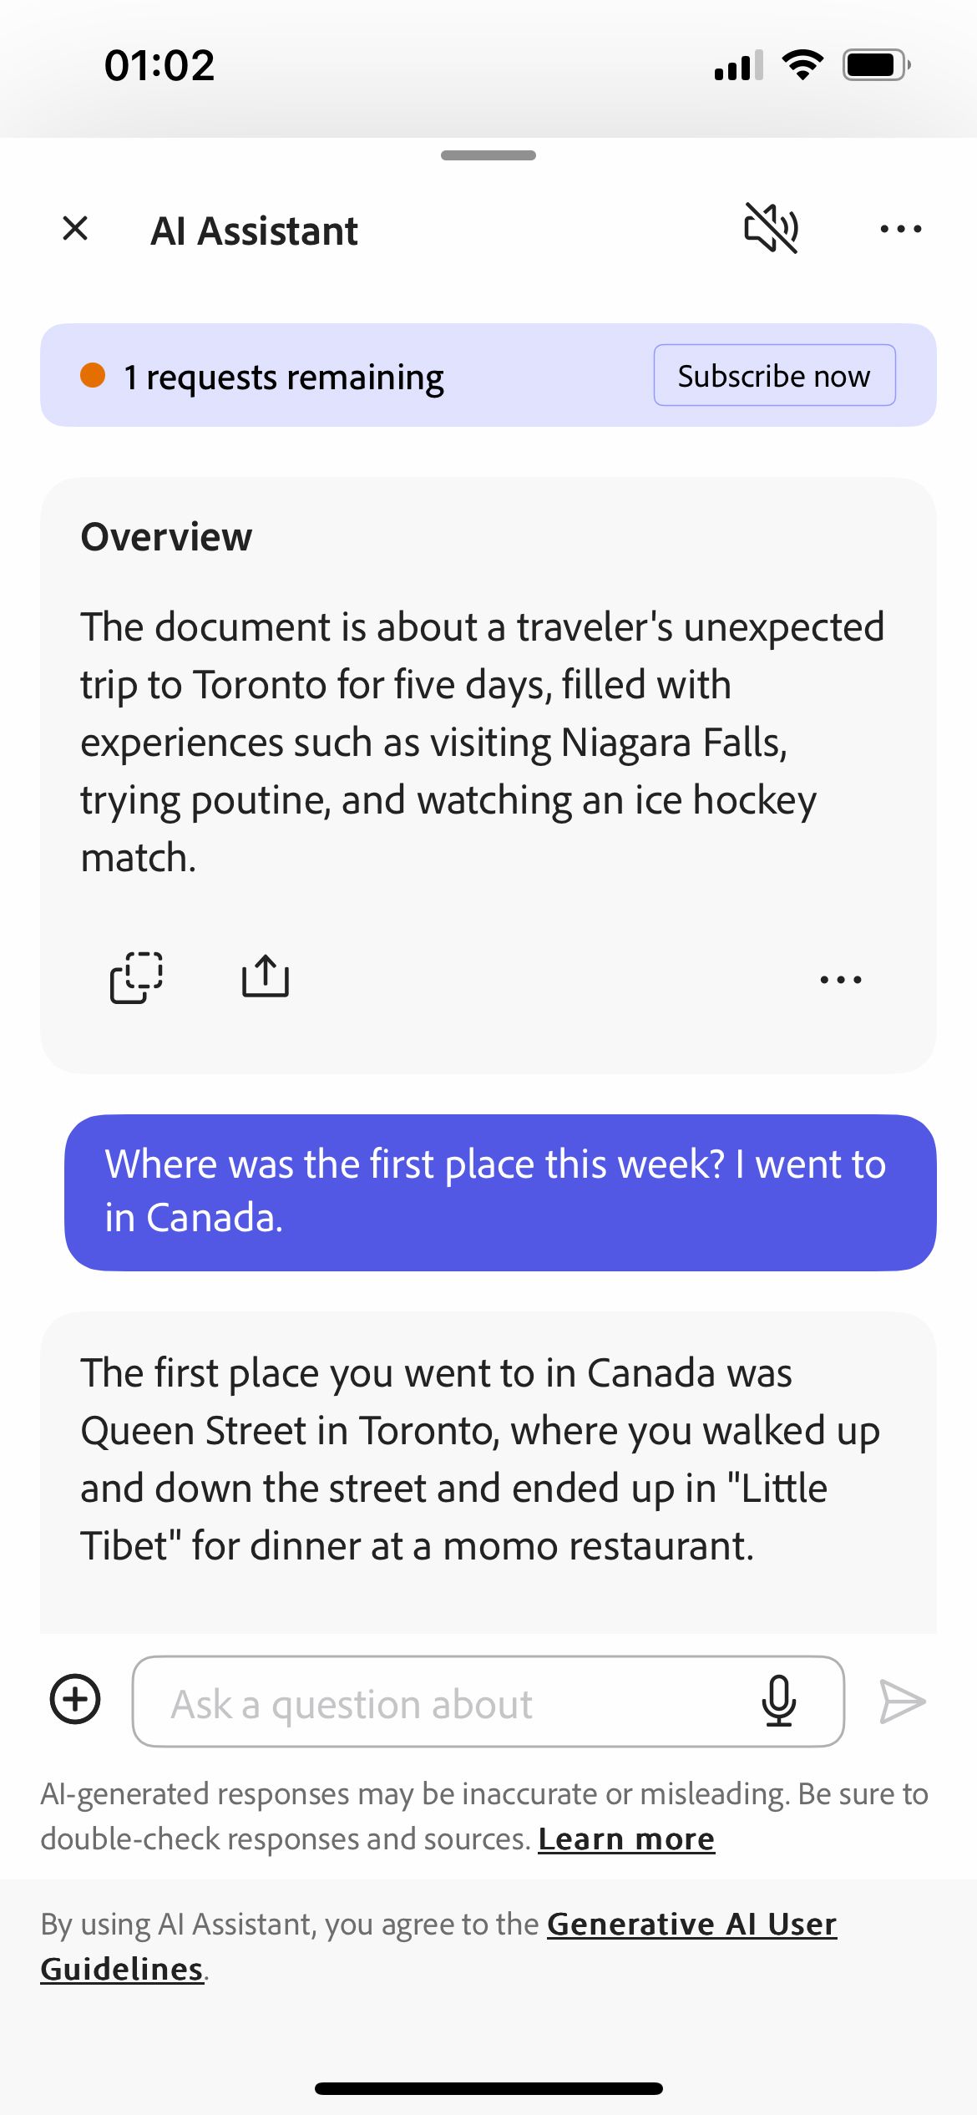
Task: Select the user question chat bubble
Action: [499, 1192]
